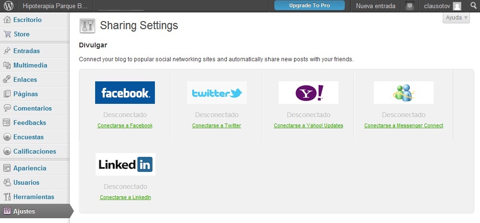Click the Conectarse a LinkedIn link
The width and height of the screenshot is (480, 223).
[x=125, y=197]
